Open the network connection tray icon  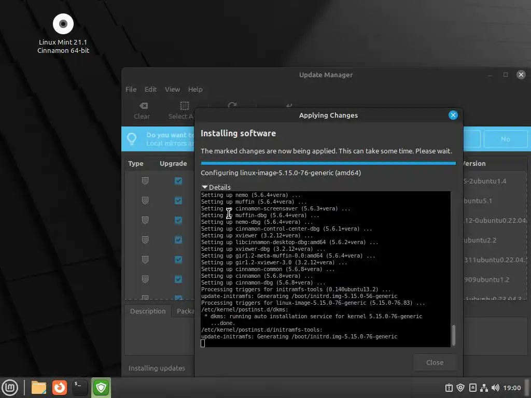click(x=484, y=388)
